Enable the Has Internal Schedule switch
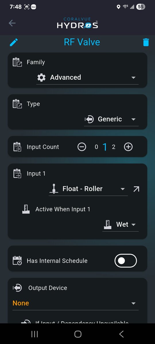This screenshot has width=155, height=344. pos(126,261)
